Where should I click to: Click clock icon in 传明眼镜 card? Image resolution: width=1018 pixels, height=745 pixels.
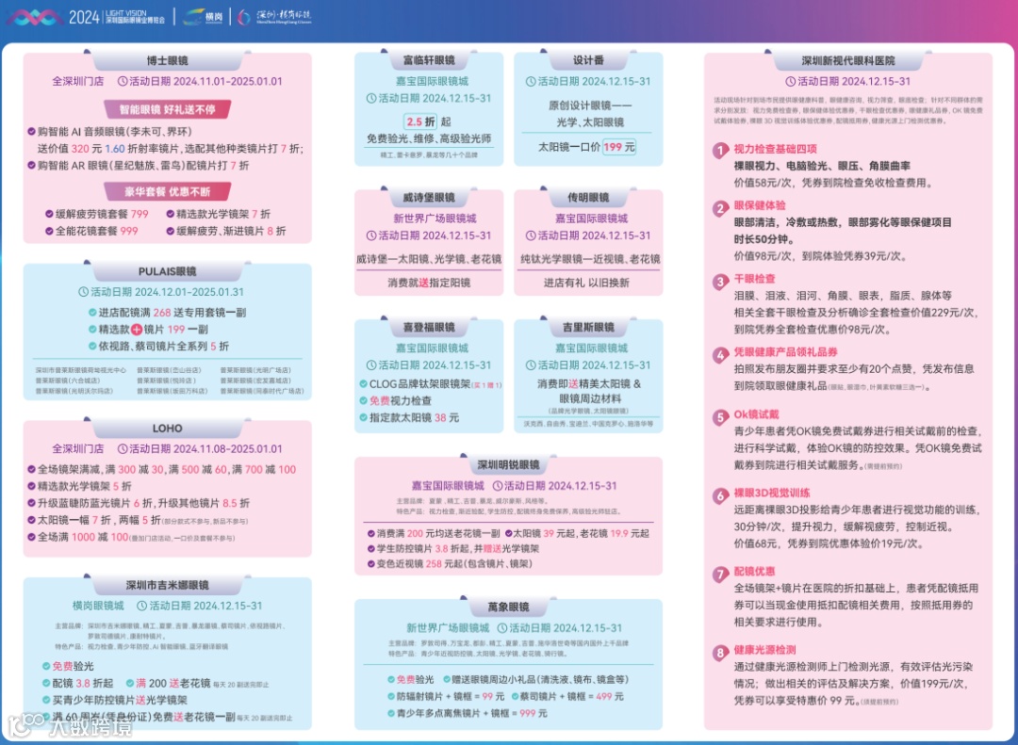[x=531, y=235]
